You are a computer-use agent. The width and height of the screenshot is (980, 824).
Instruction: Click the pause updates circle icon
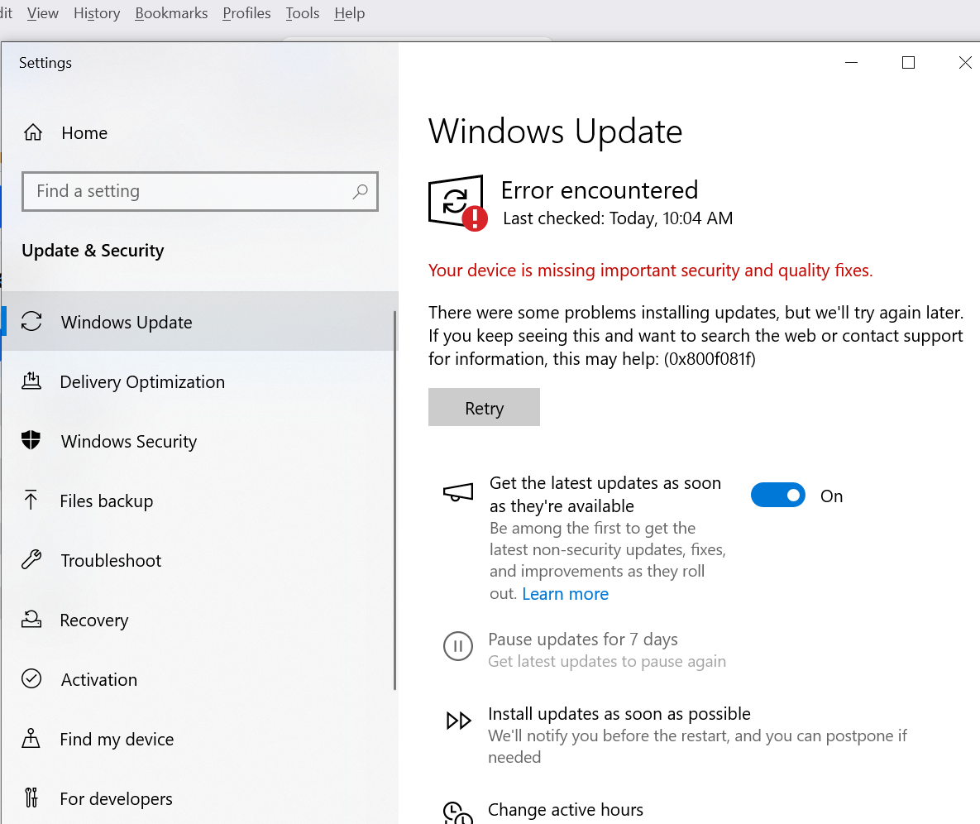pos(458,646)
